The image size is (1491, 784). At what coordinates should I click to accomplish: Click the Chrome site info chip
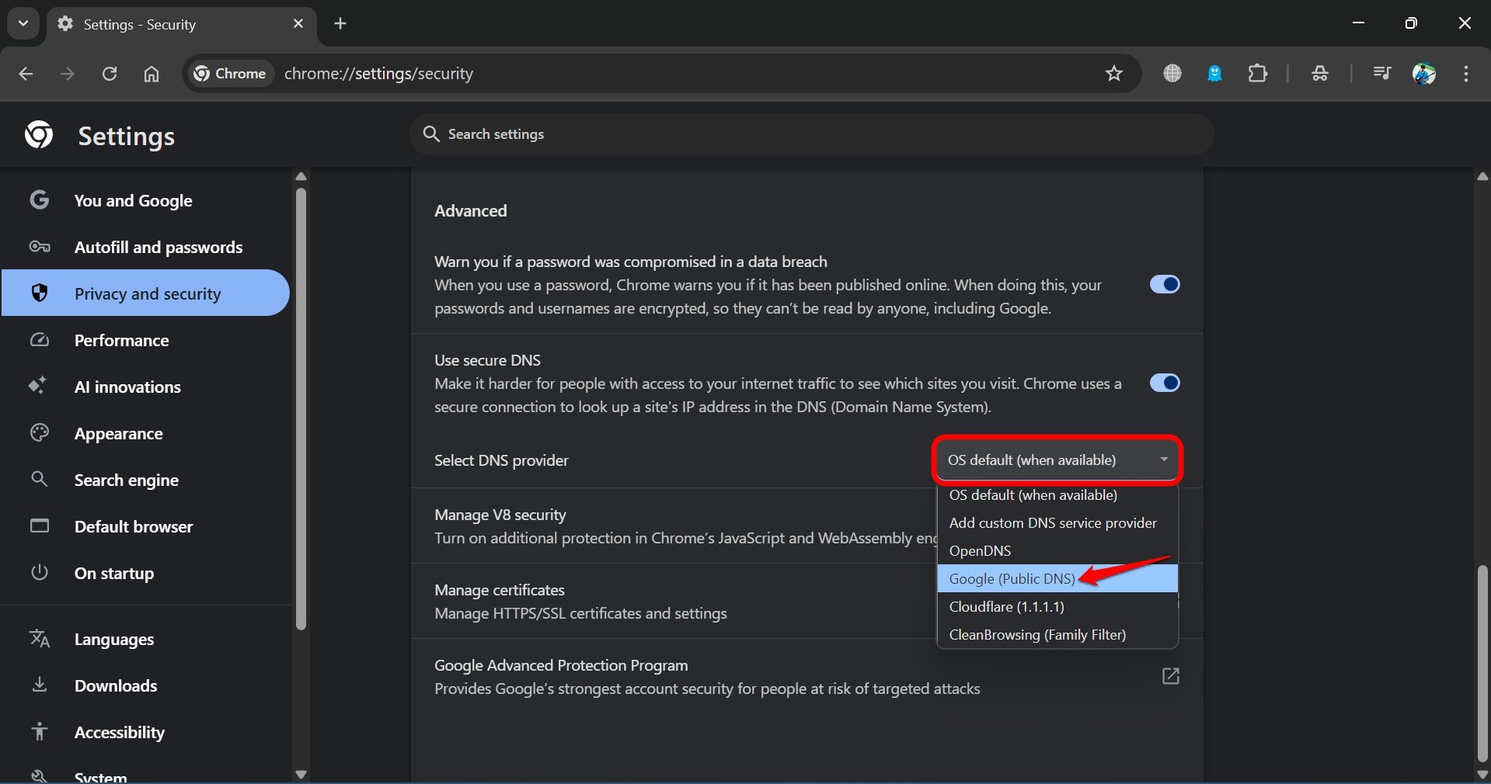pyautogui.click(x=230, y=74)
